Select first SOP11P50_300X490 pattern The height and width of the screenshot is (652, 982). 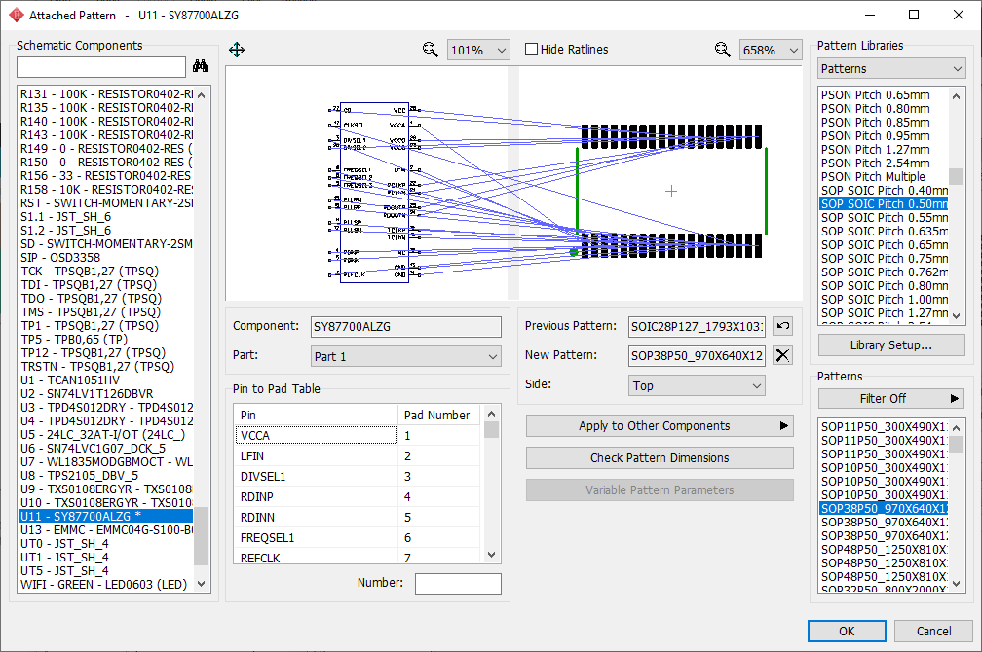point(884,427)
